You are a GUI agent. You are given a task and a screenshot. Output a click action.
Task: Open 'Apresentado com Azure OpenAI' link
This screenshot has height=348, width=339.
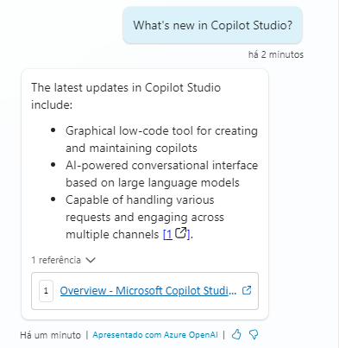point(155,335)
